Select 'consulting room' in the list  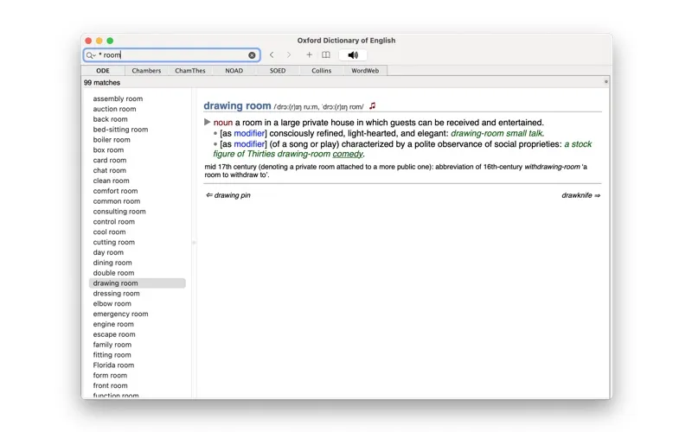pos(119,211)
